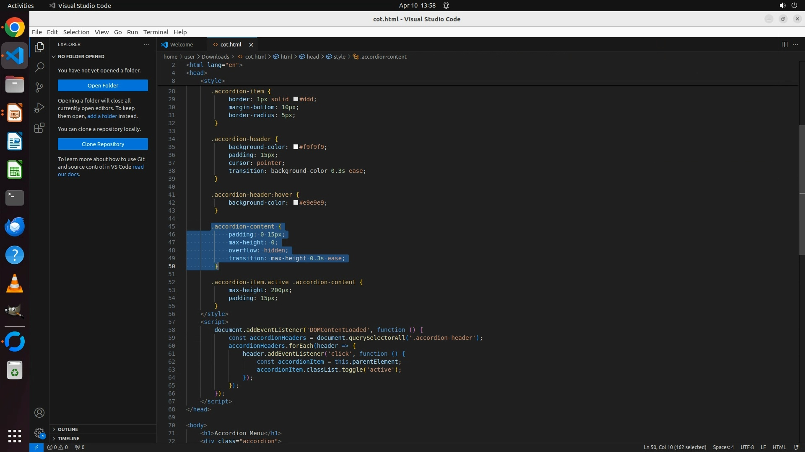Open the Run and Debug view

point(39,108)
